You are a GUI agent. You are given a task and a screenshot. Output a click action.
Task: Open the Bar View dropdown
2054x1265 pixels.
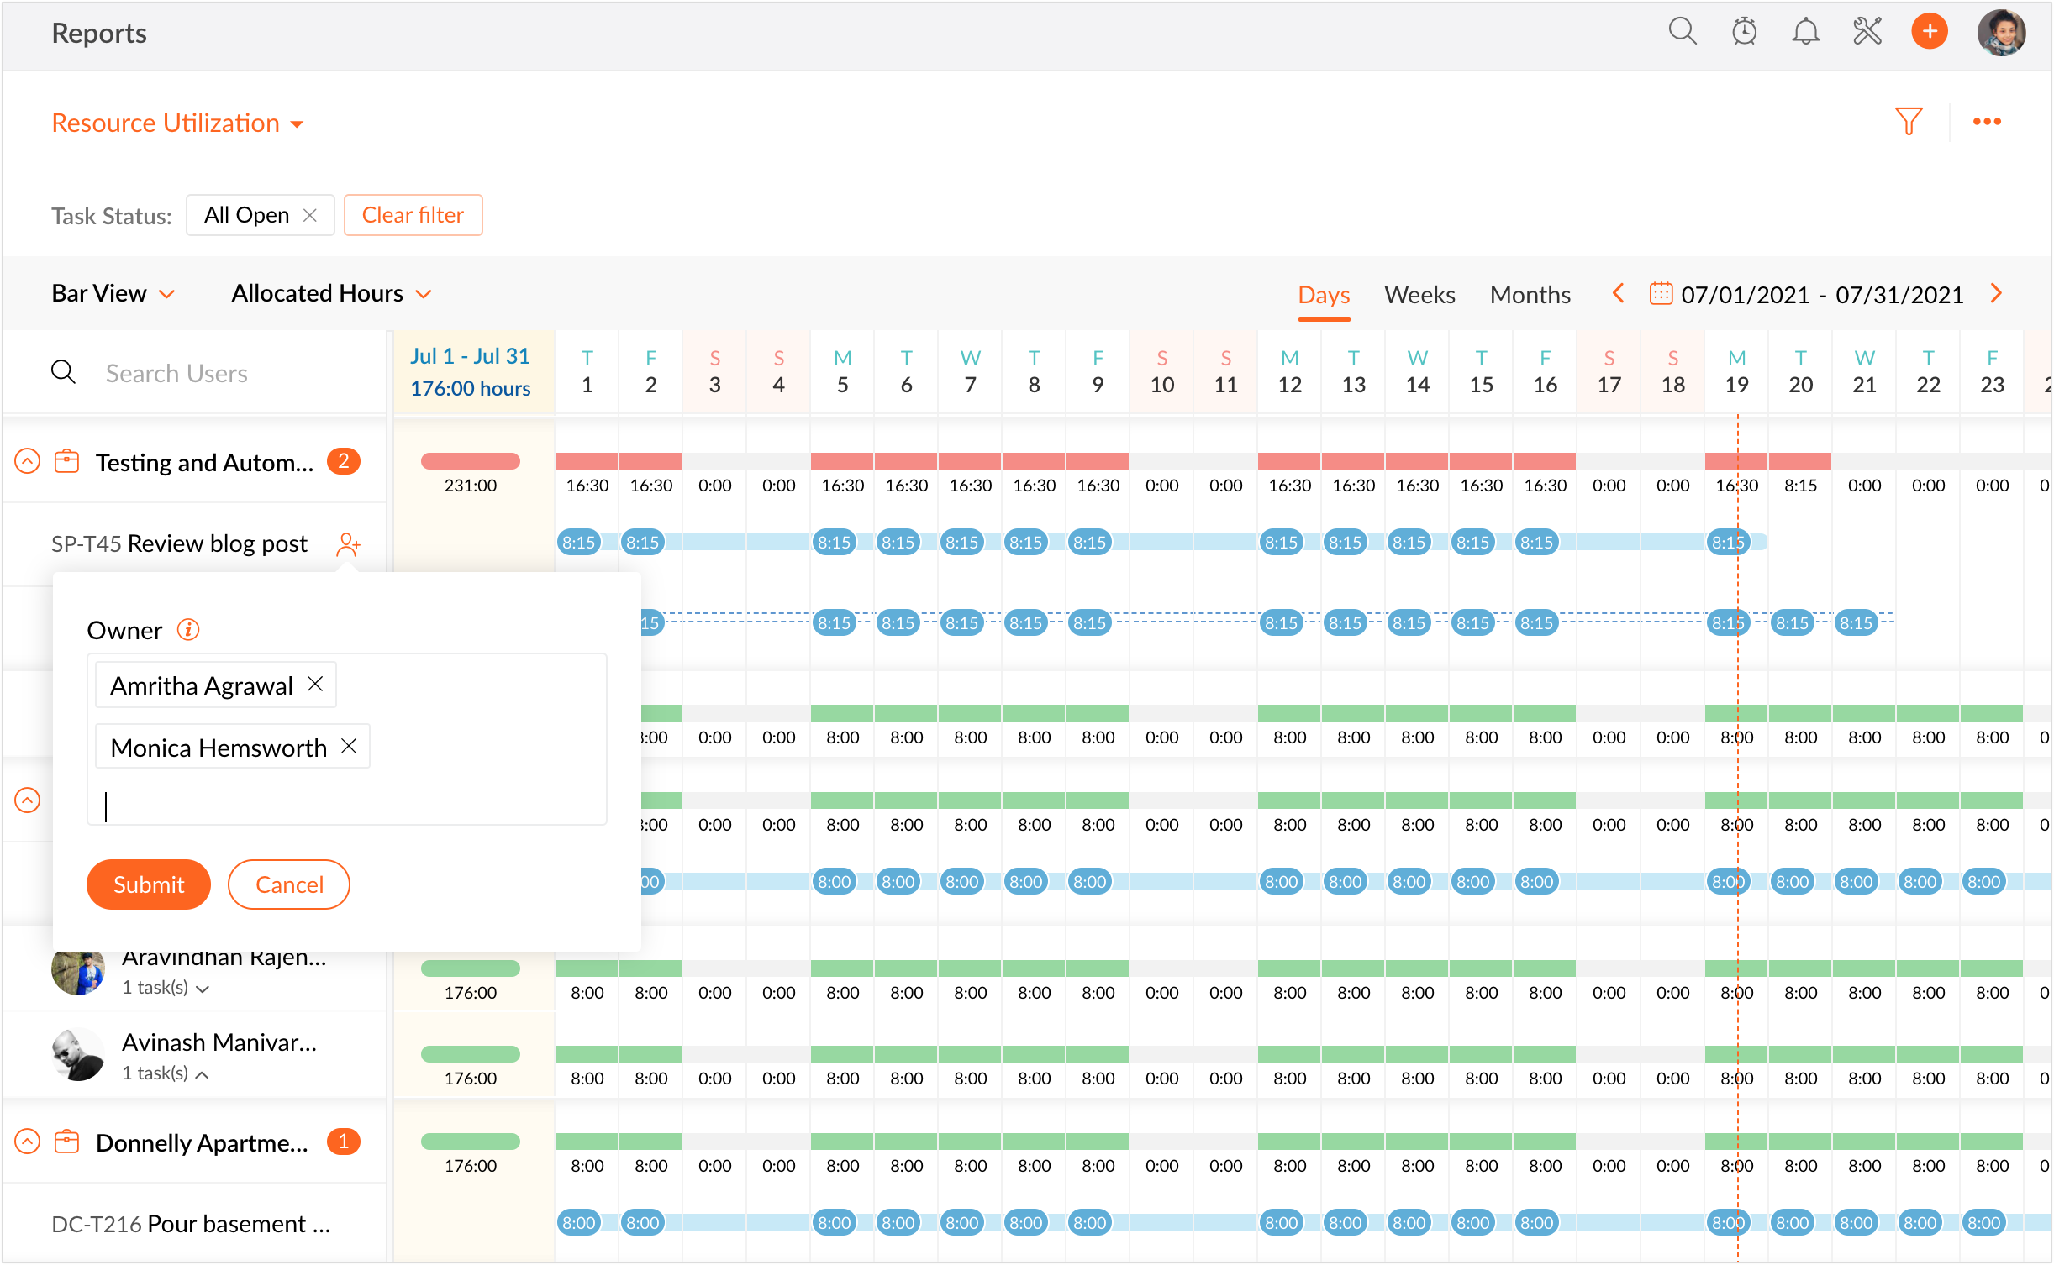point(113,293)
